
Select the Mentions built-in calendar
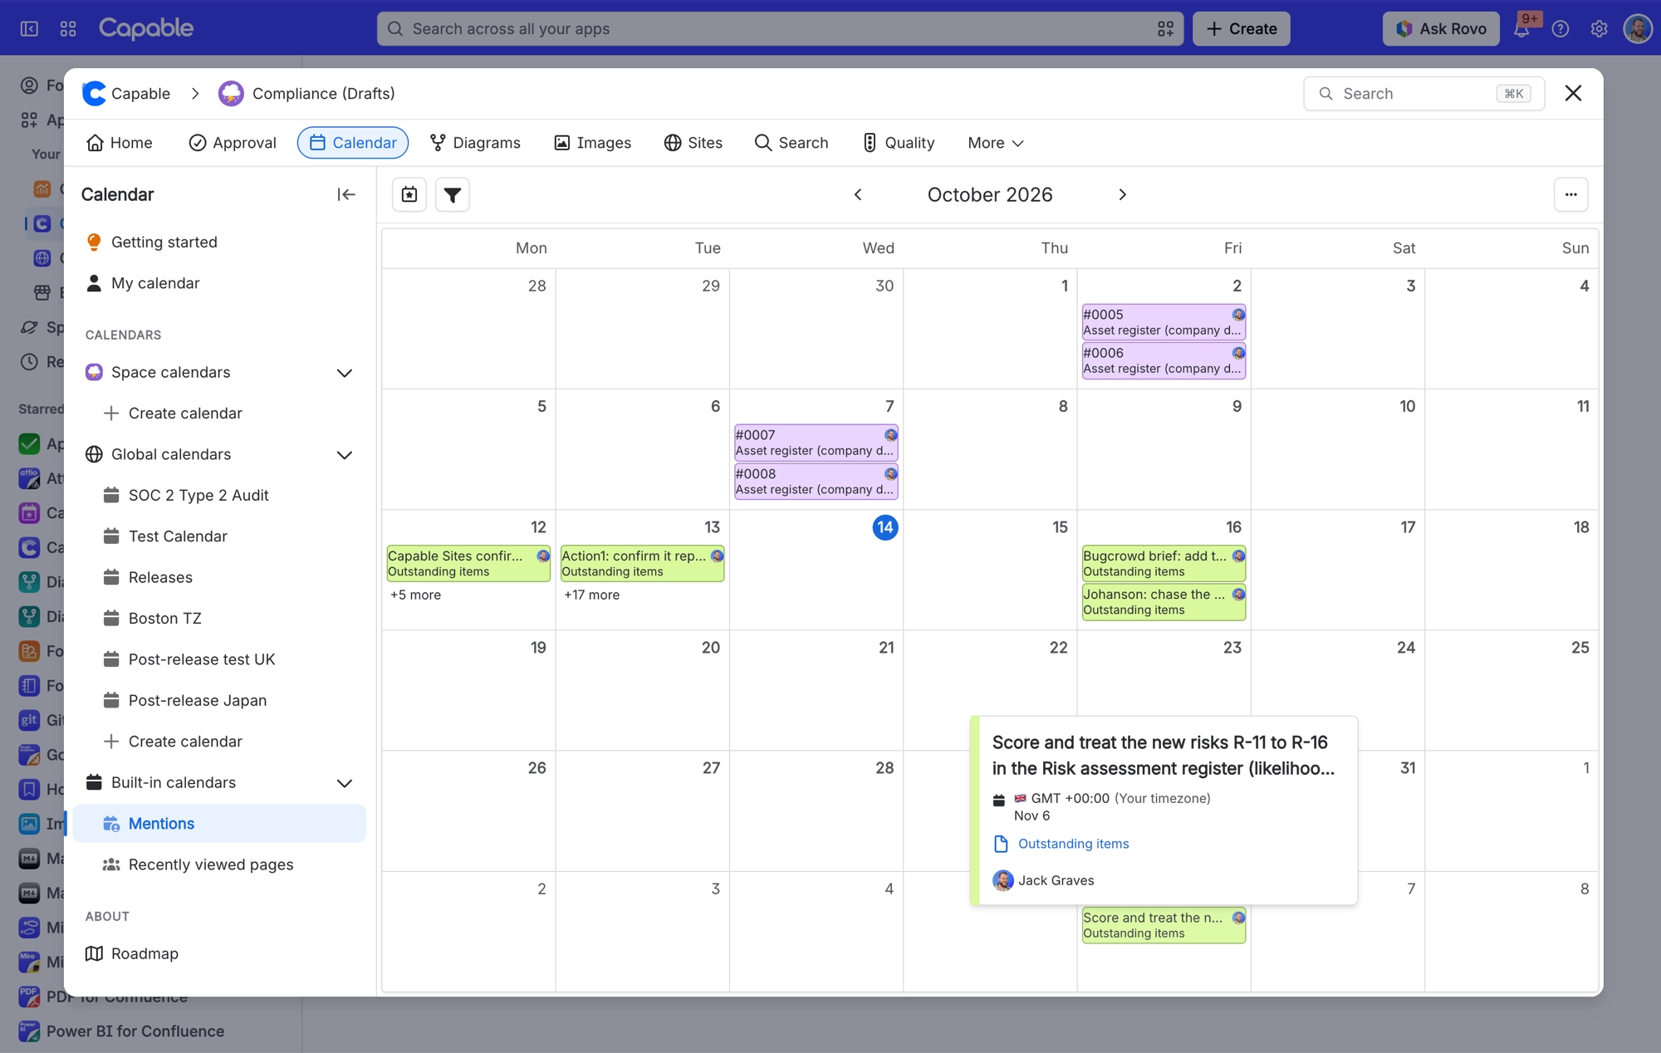(219, 823)
